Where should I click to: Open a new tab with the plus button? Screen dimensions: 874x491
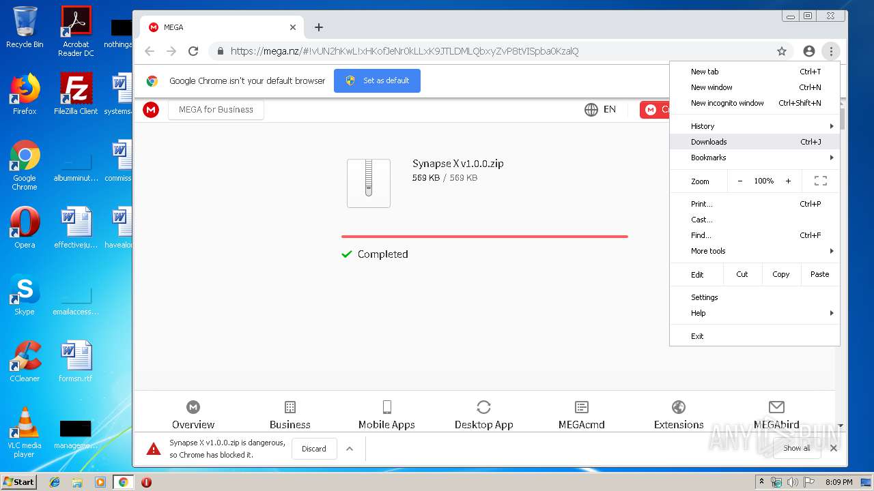tap(319, 27)
